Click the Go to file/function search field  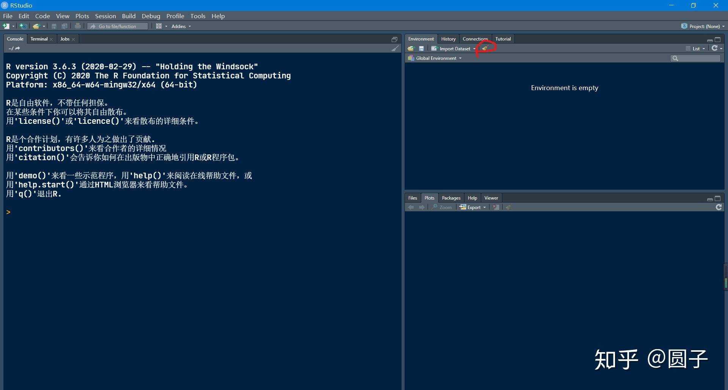click(118, 26)
